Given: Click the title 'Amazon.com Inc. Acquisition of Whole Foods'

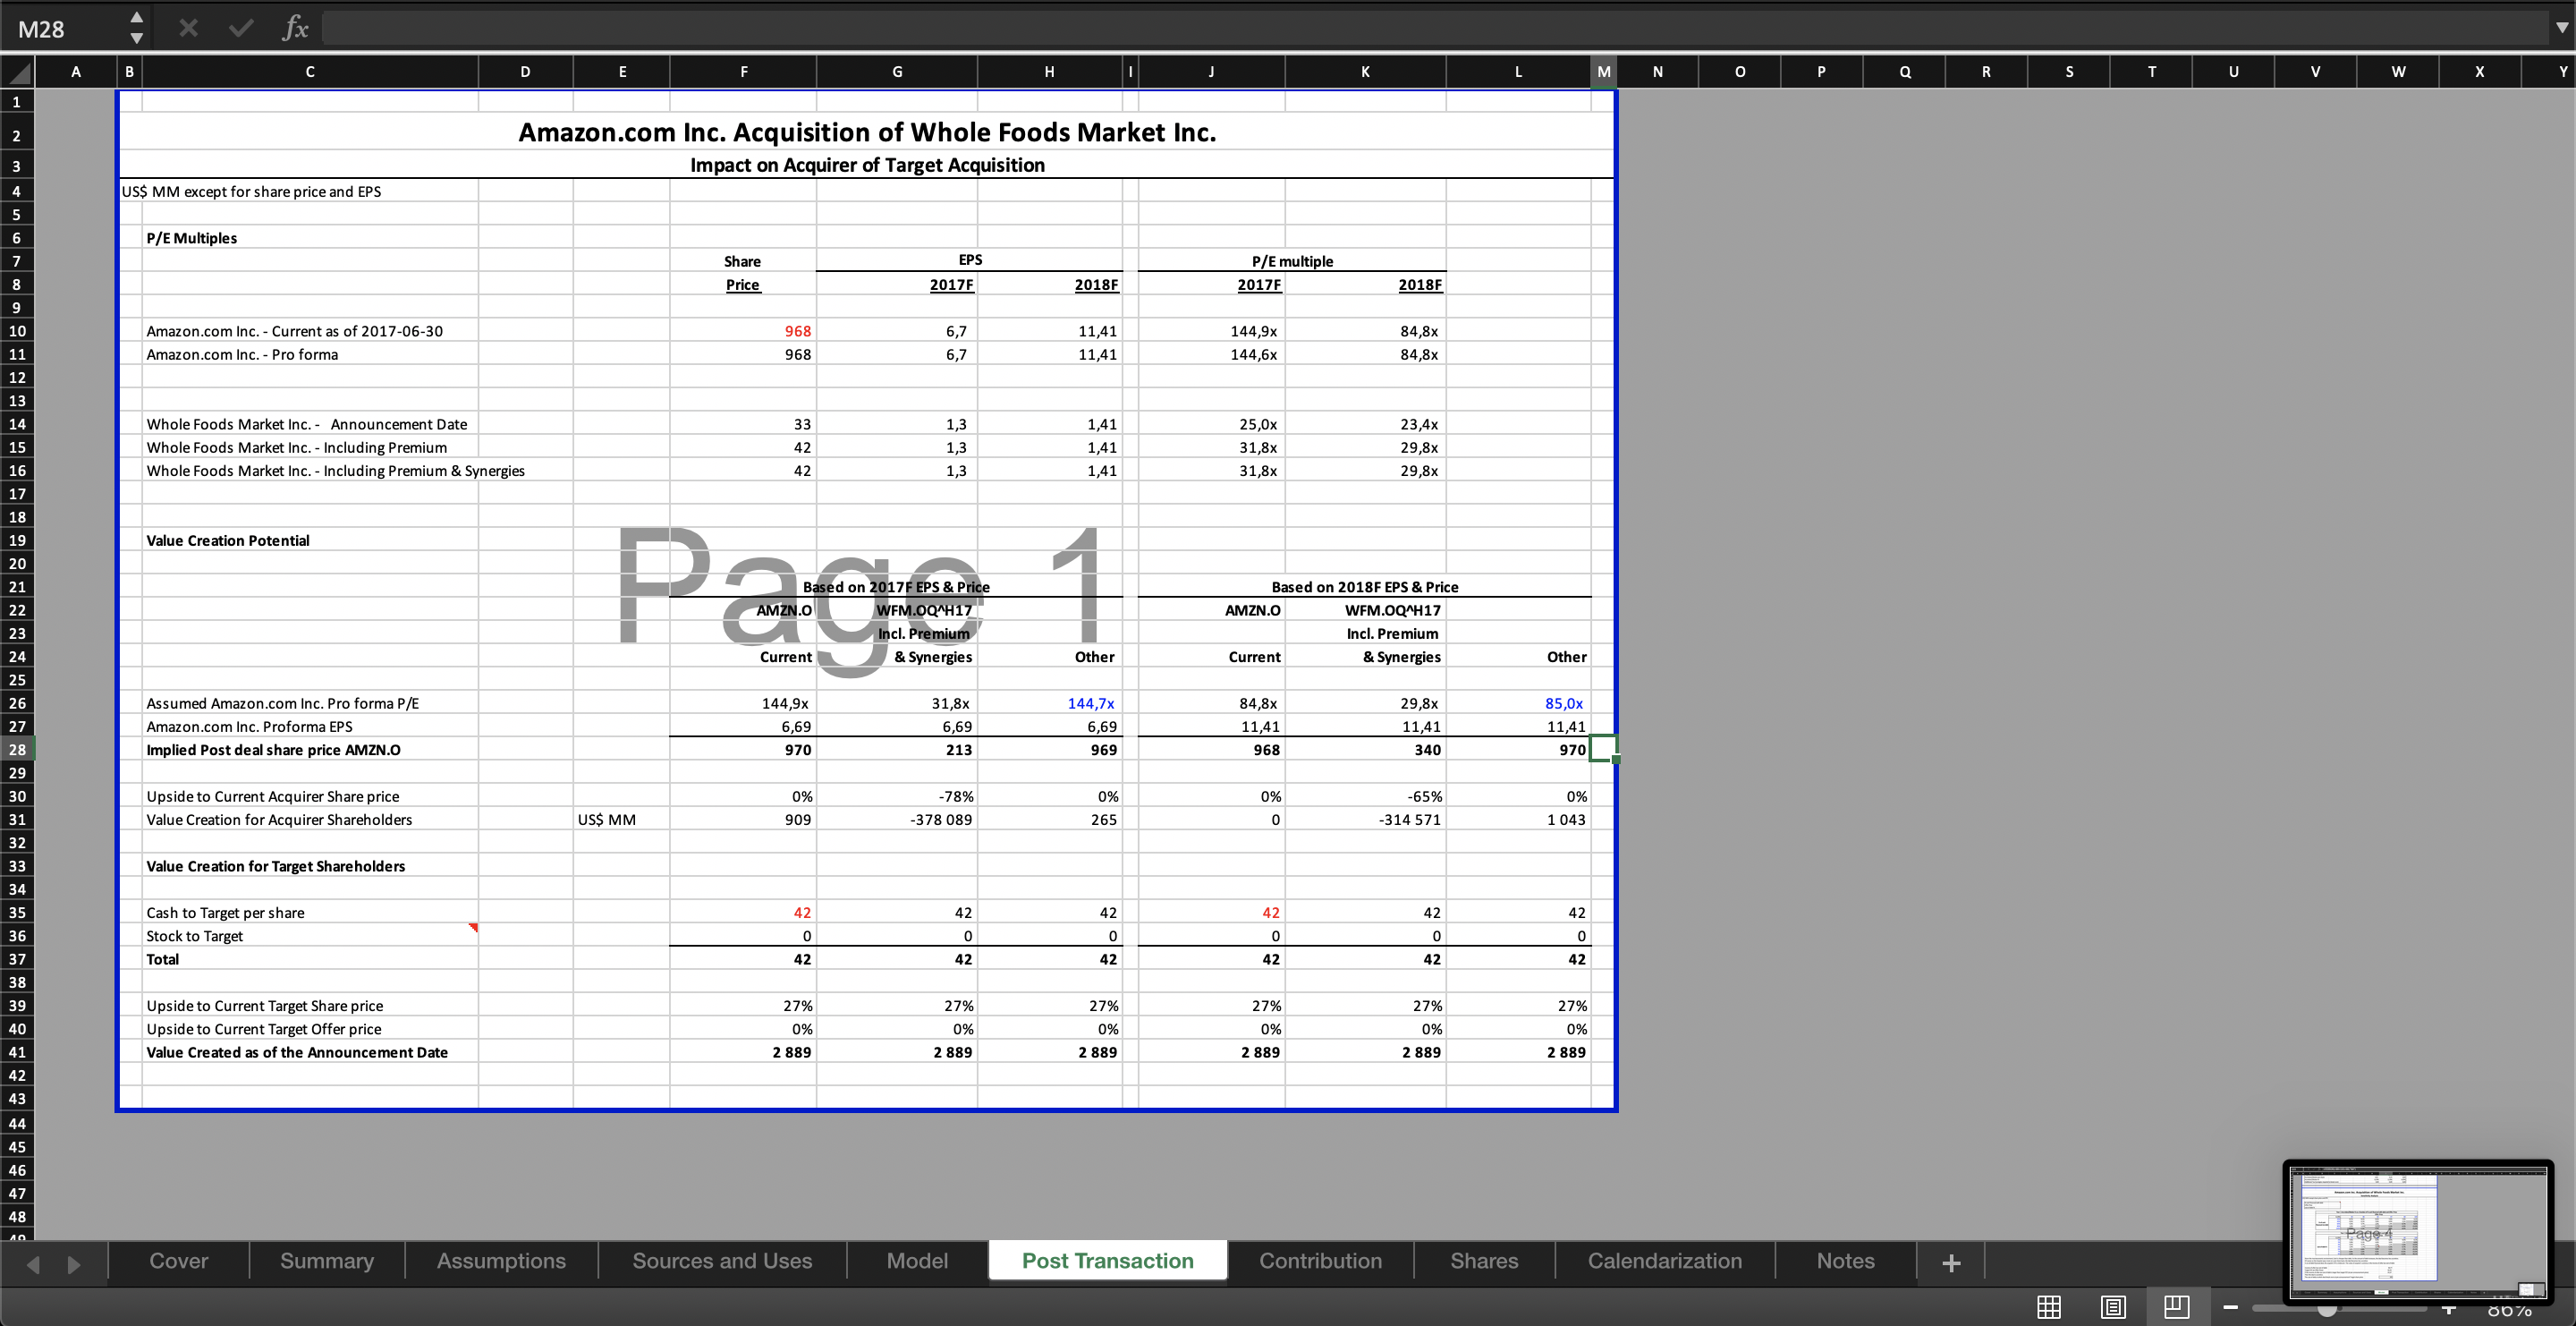Looking at the screenshot, I should [x=867, y=132].
